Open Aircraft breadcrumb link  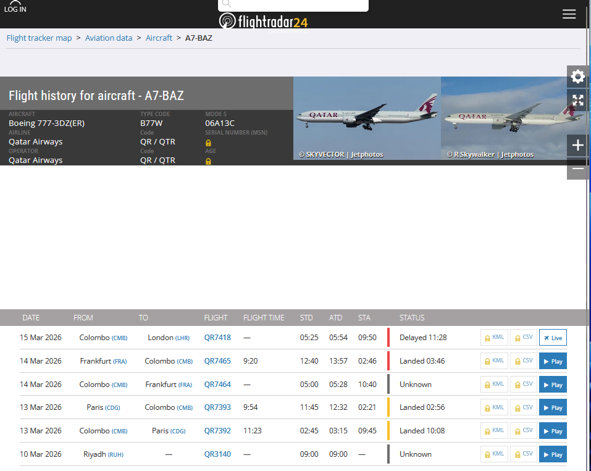tap(159, 38)
